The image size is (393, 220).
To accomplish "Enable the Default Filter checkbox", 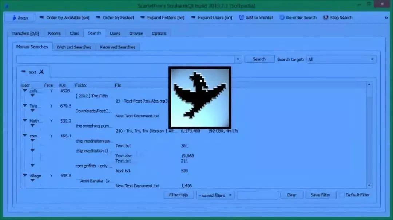I will click(341, 195).
